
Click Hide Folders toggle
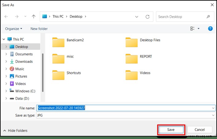coord(15,131)
